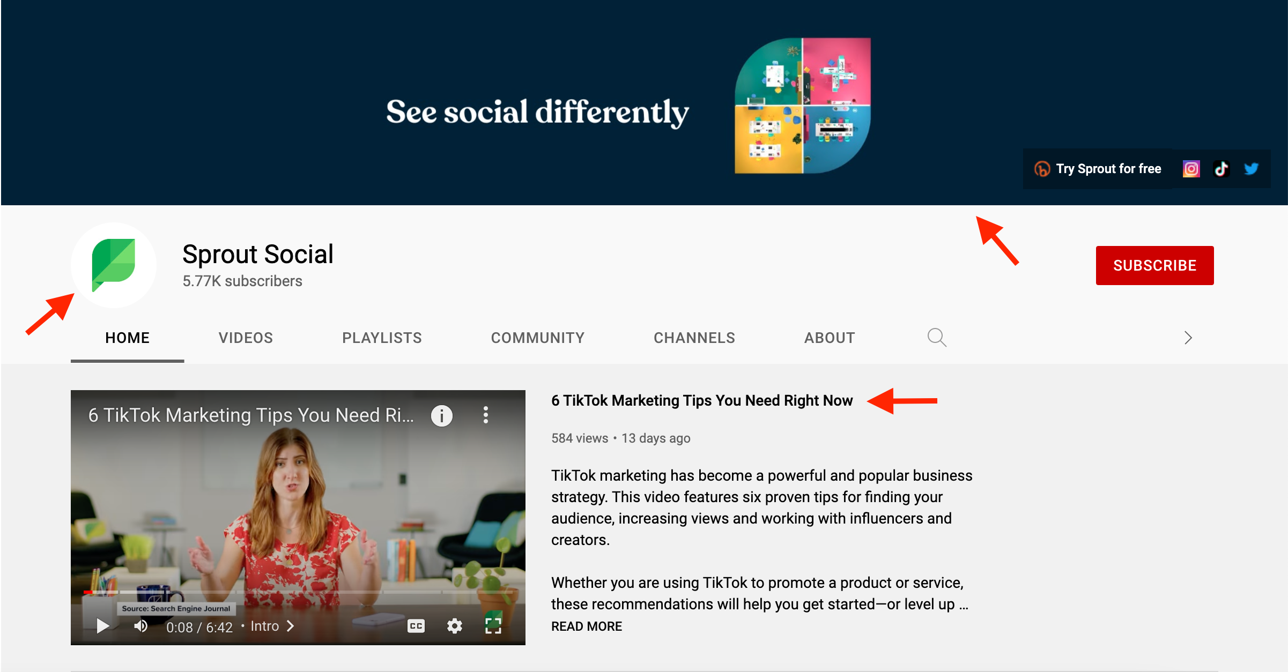
Task: Go to the Community tab
Action: 538,338
